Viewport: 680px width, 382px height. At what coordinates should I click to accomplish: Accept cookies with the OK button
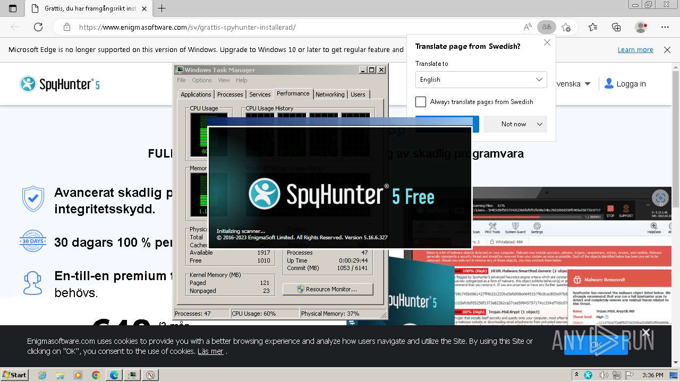pos(596,345)
